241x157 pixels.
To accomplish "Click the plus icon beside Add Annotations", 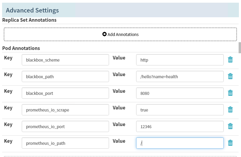I will tap(104, 34).
